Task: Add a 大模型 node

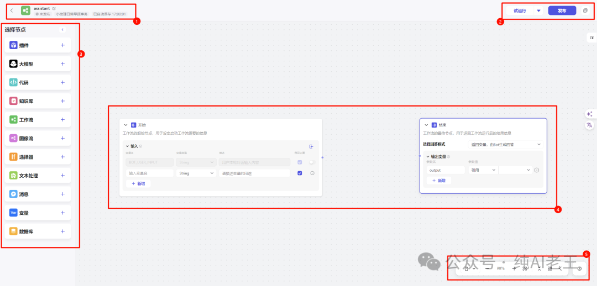Action: pyautogui.click(x=63, y=64)
